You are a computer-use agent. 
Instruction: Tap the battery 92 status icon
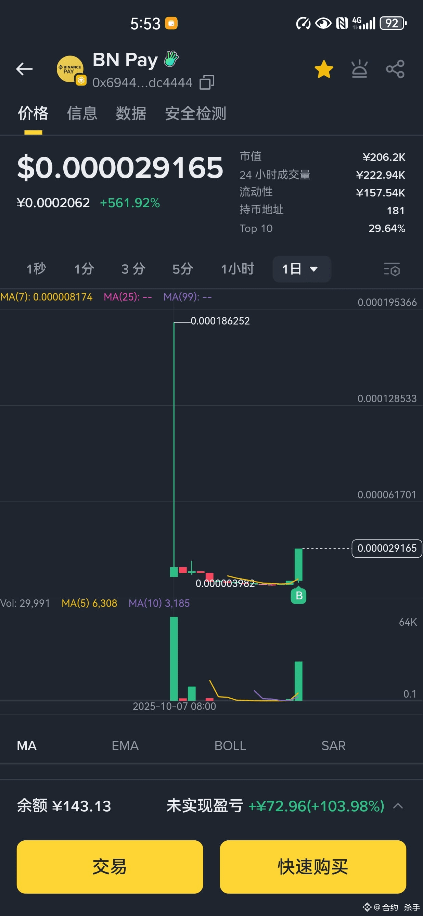393,24
